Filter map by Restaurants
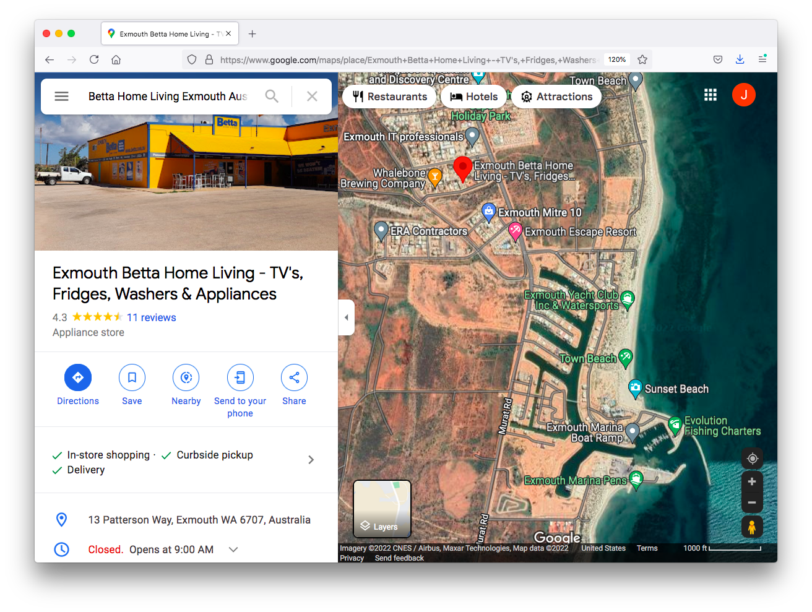Viewport: 812px width, 612px height. tap(390, 97)
